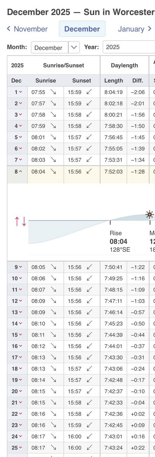Screen dimensions: 155x457
Task: Click the pink up-down arrows icon
Action: tap(20, 221)
